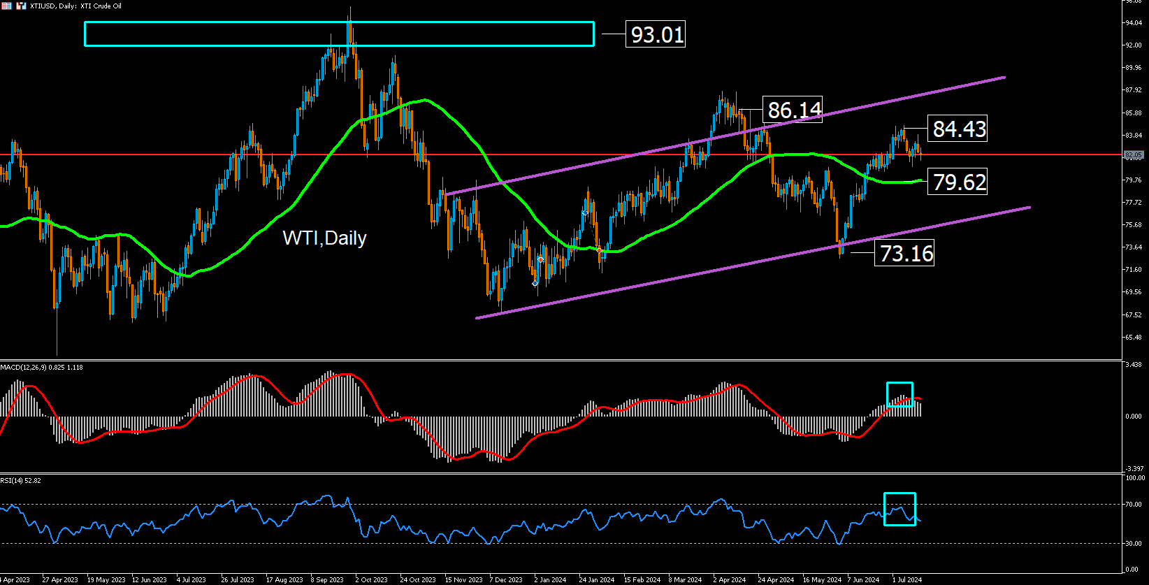Click the 83.84 value on price axis
This screenshot has width=1149, height=585.
(x=1133, y=136)
